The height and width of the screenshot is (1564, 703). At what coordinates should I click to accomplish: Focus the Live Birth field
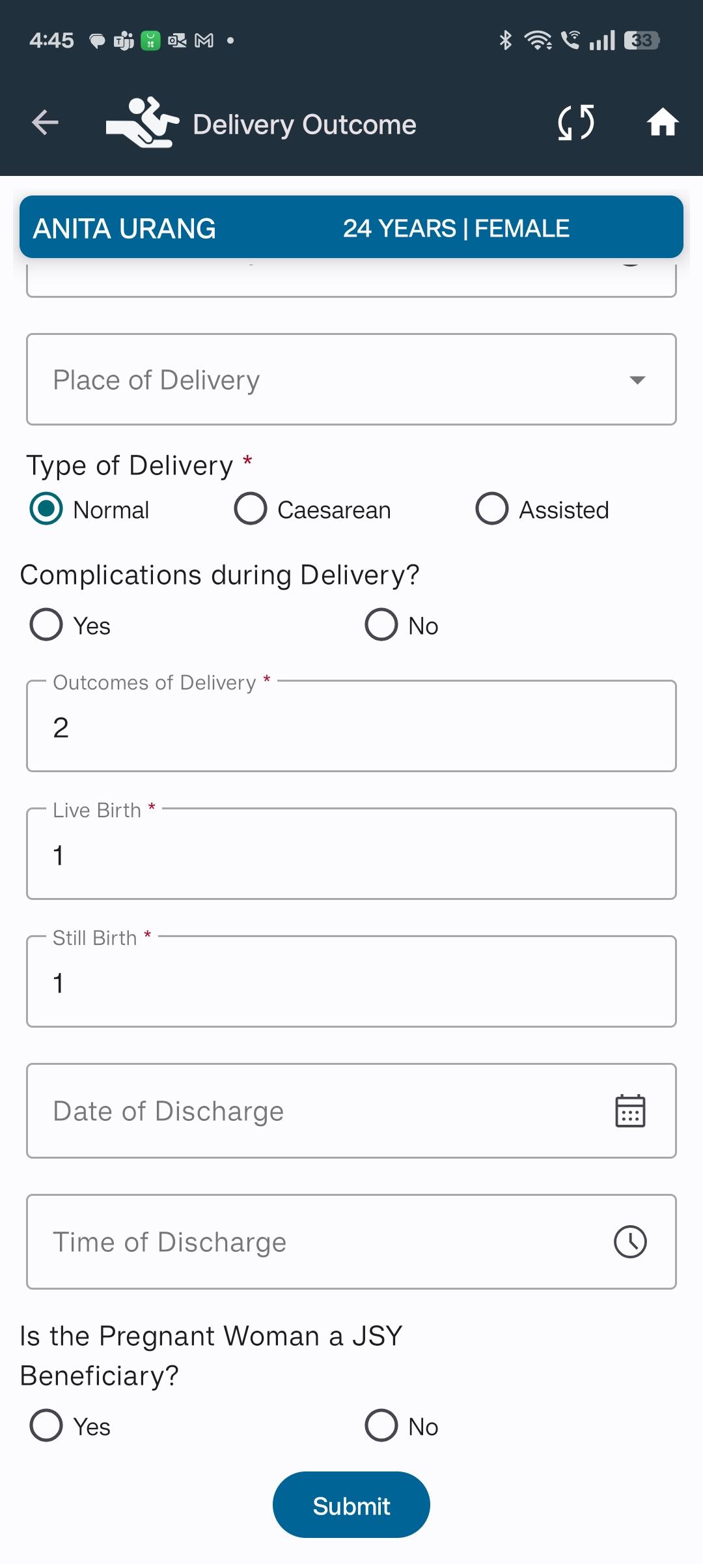[351, 854]
